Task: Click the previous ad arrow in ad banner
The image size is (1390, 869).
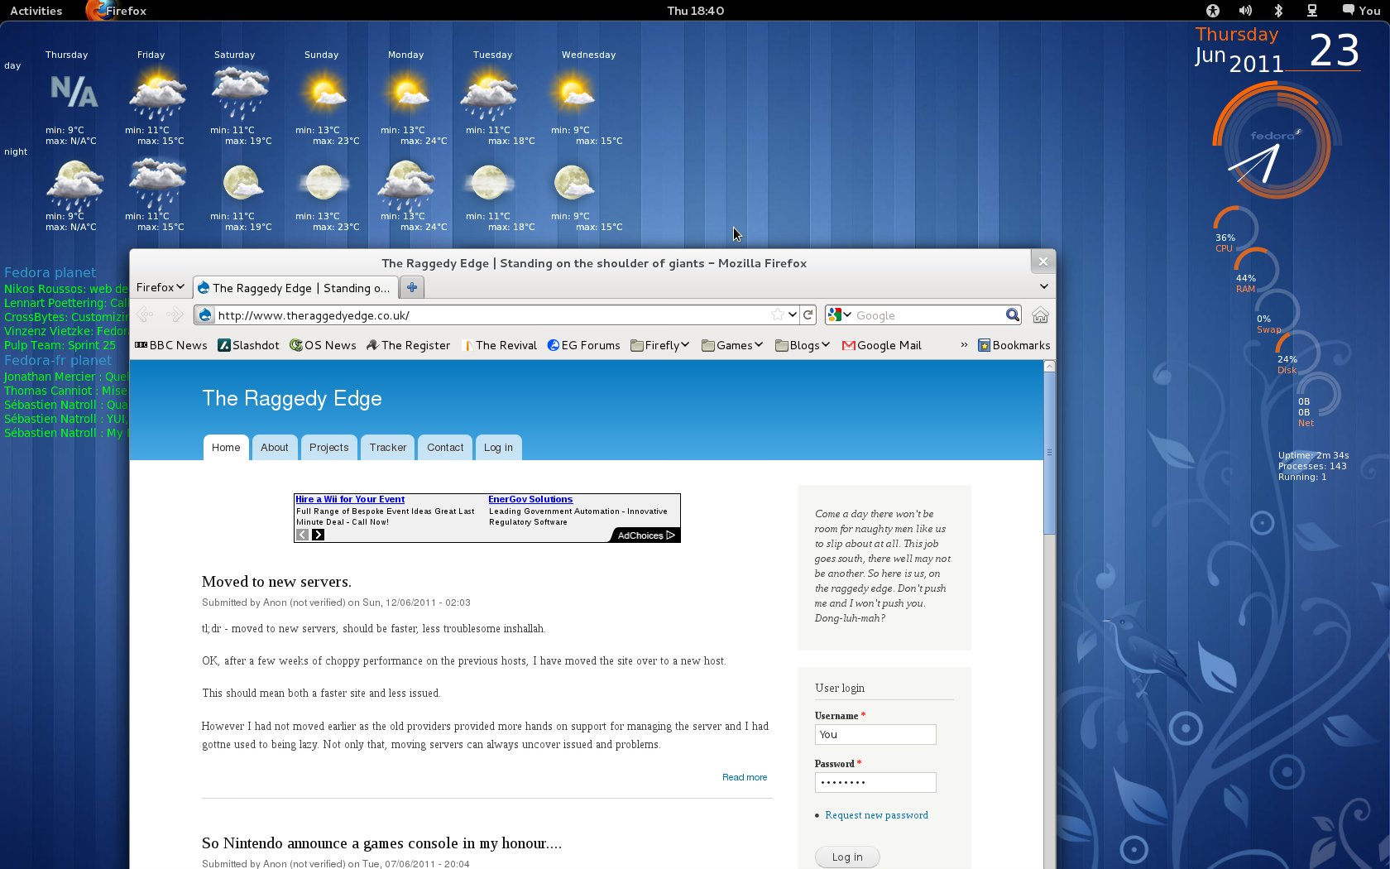Action: 303,535
